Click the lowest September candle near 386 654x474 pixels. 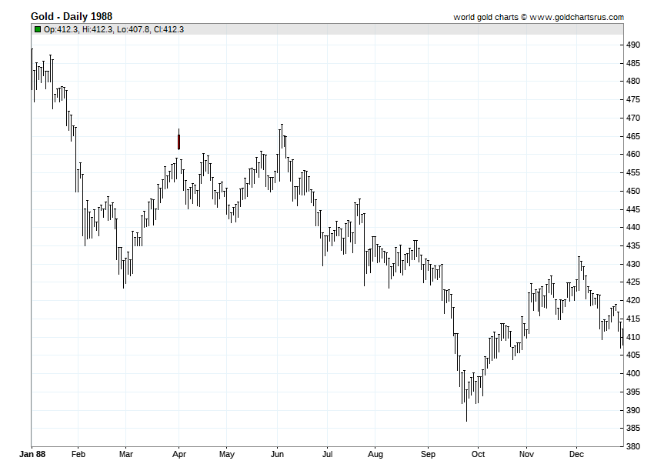[x=465, y=404]
